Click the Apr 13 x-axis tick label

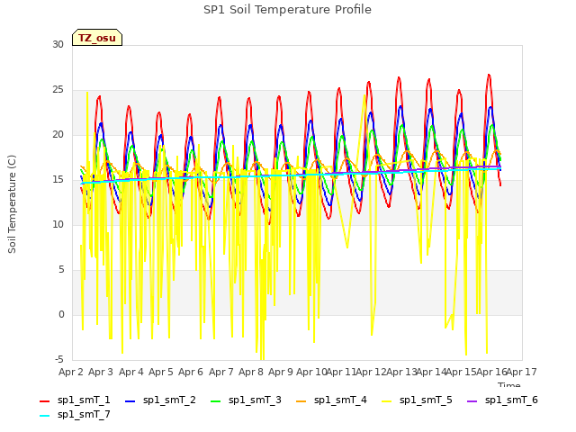pyautogui.click(x=401, y=372)
